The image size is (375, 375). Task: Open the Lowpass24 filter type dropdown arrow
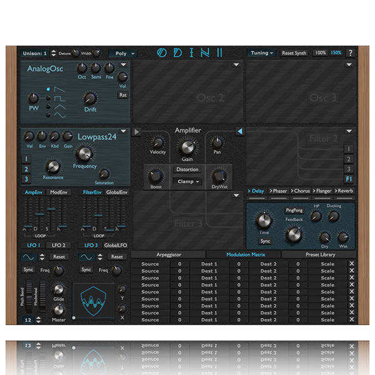[123, 131]
